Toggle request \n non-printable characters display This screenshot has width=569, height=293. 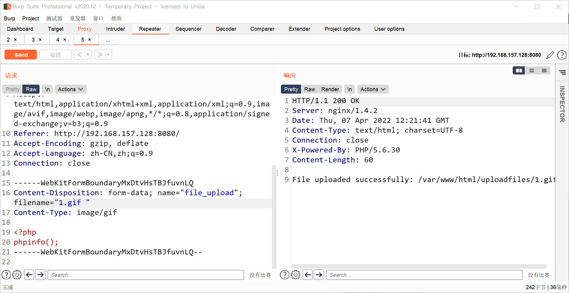(47, 89)
